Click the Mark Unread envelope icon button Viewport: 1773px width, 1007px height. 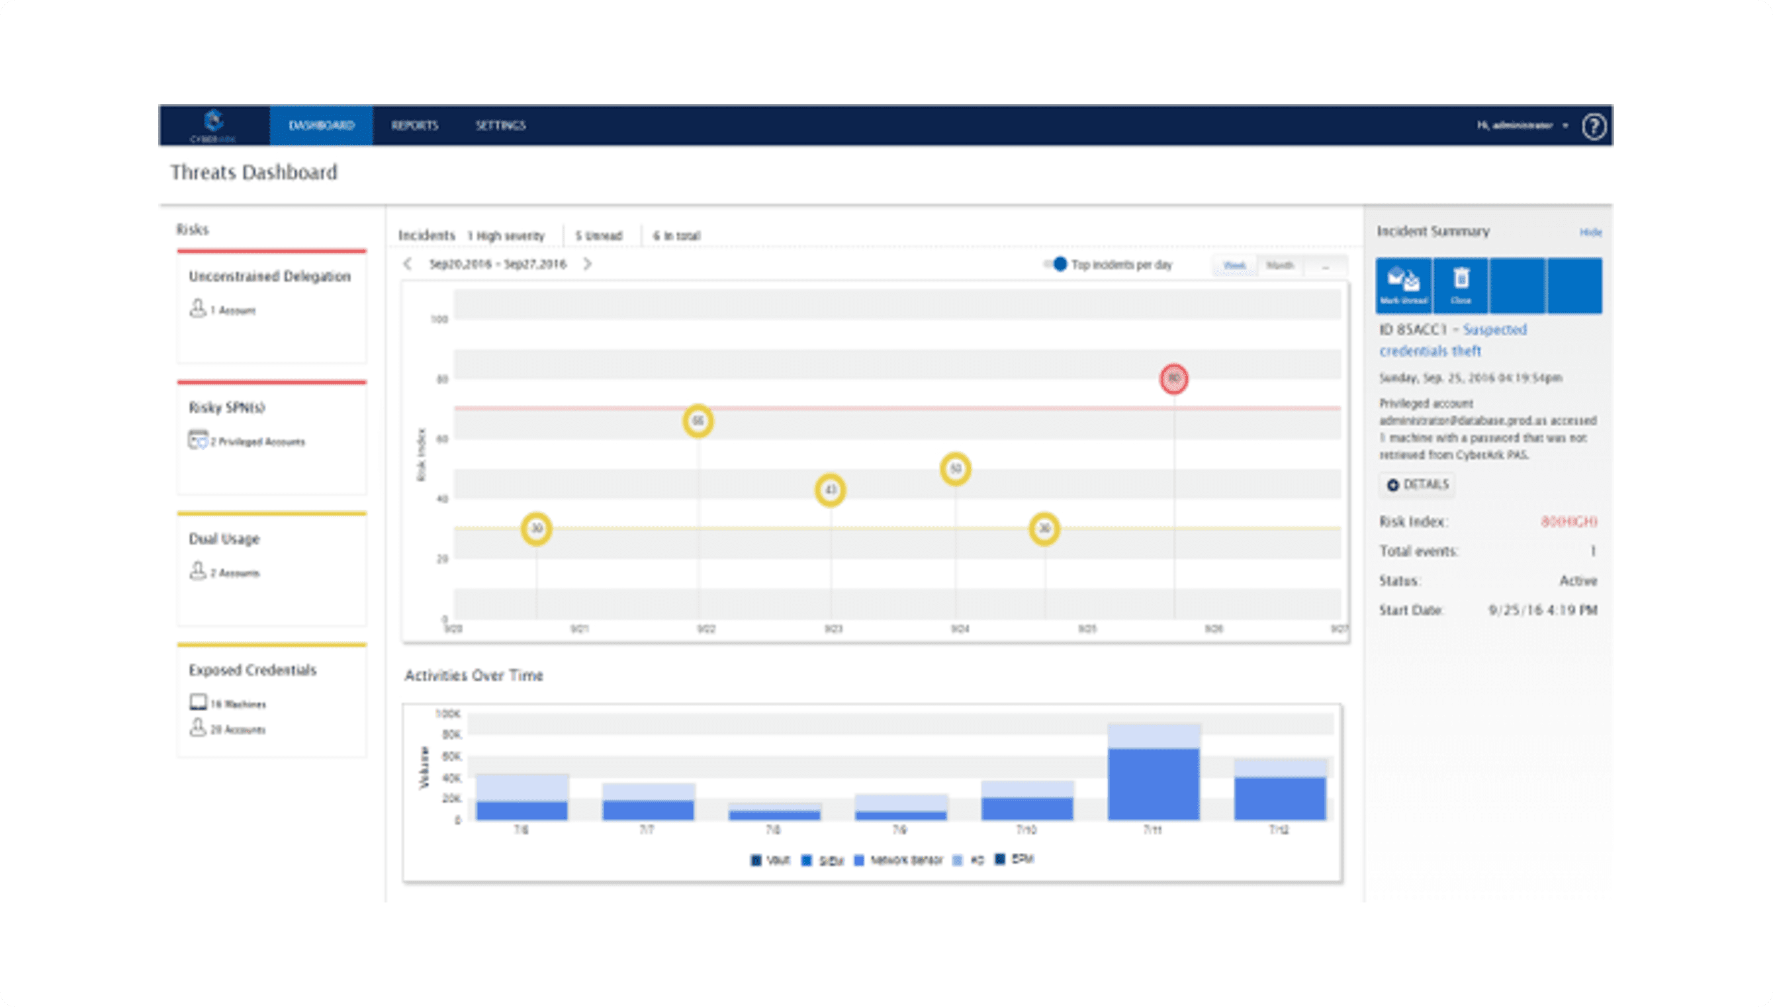[x=1404, y=286]
